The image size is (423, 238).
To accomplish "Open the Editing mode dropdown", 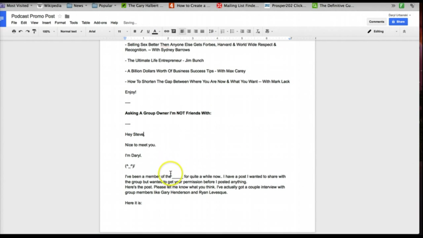I will pos(382,31).
